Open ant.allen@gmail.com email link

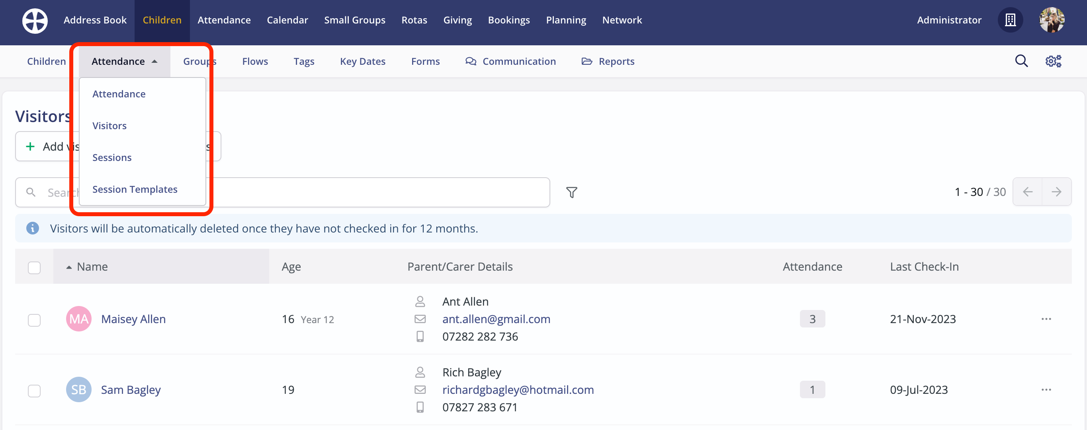(x=496, y=319)
